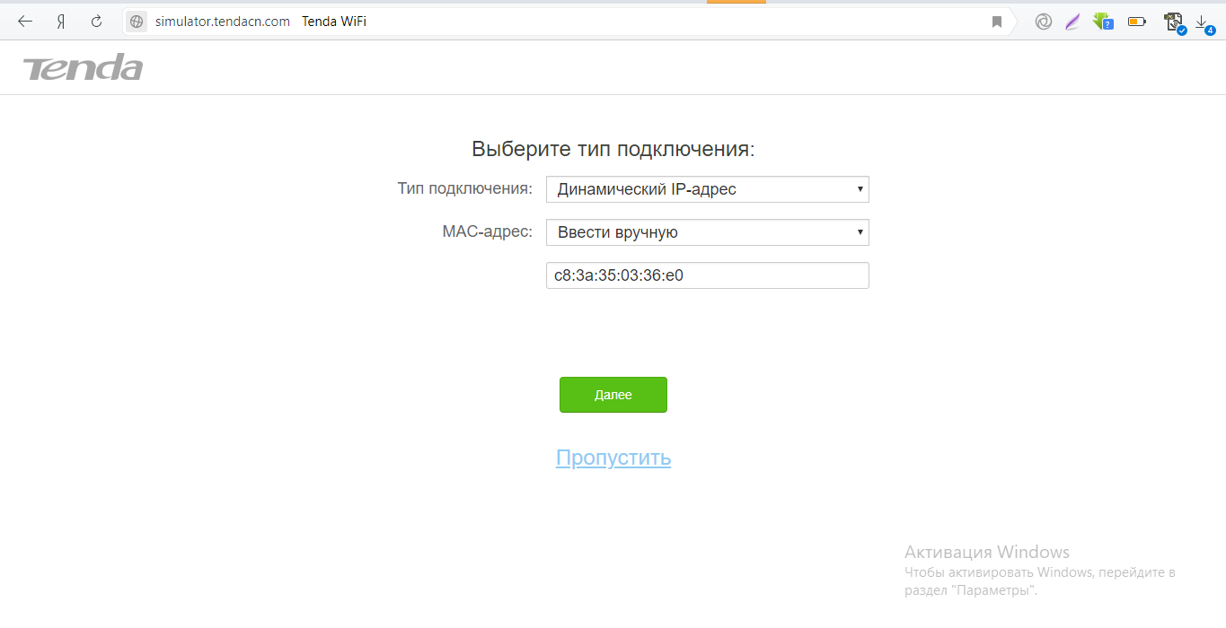The height and width of the screenshot is (628, 1226).
Task: Click the 'MAC-адрес:' label
Action: click(487, 232)
